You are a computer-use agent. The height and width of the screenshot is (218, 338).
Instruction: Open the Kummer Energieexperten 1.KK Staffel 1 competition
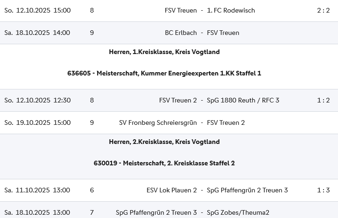(x=164, y=73)
